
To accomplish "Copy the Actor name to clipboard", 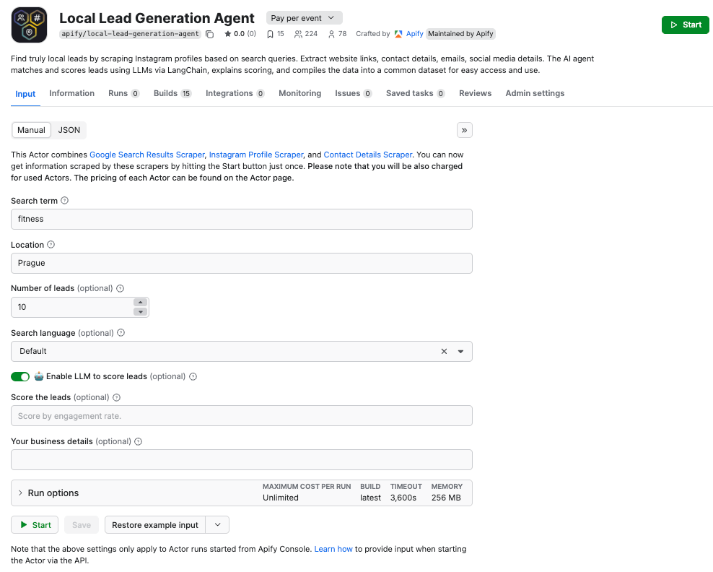I will (209, 33).
